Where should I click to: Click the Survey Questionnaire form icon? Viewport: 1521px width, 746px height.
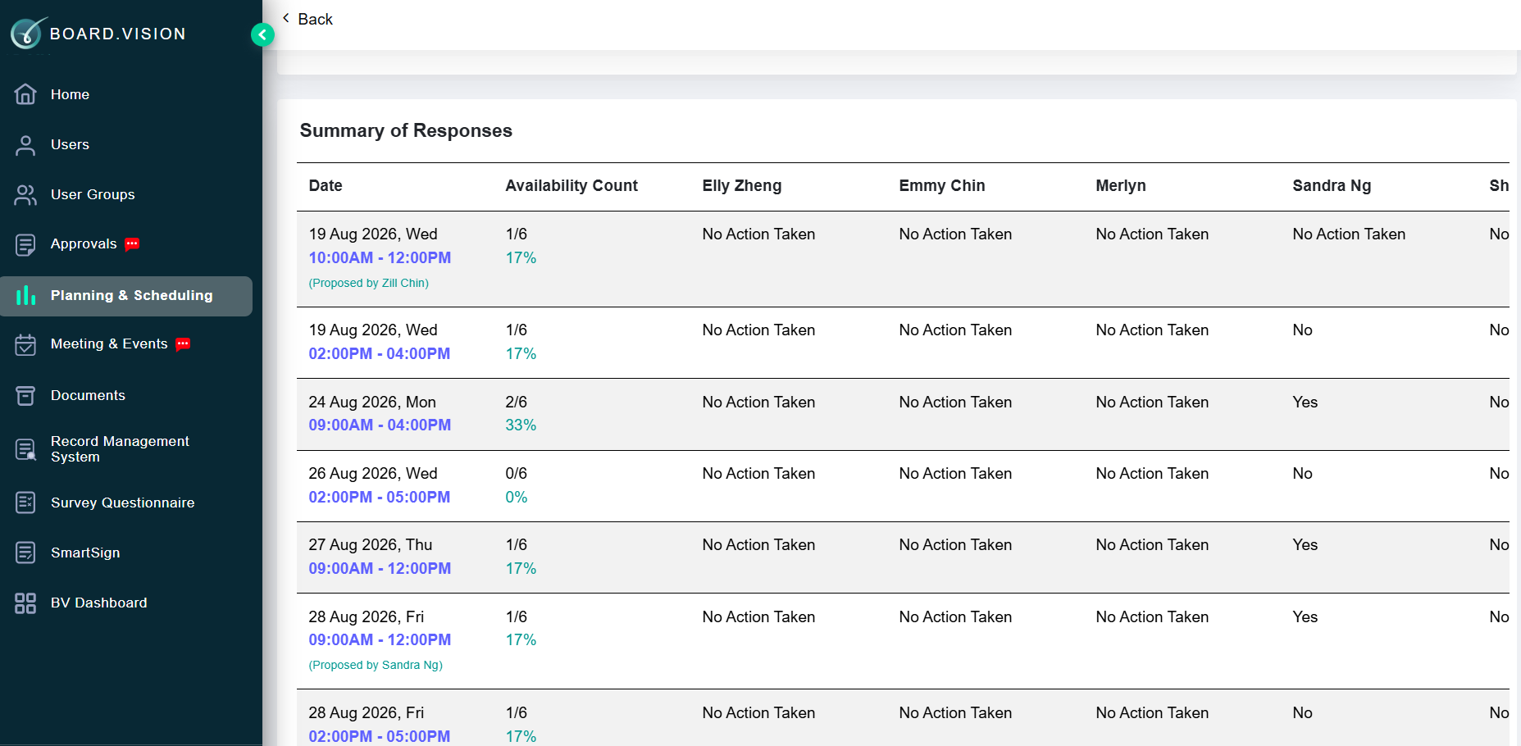coord(25,503)
